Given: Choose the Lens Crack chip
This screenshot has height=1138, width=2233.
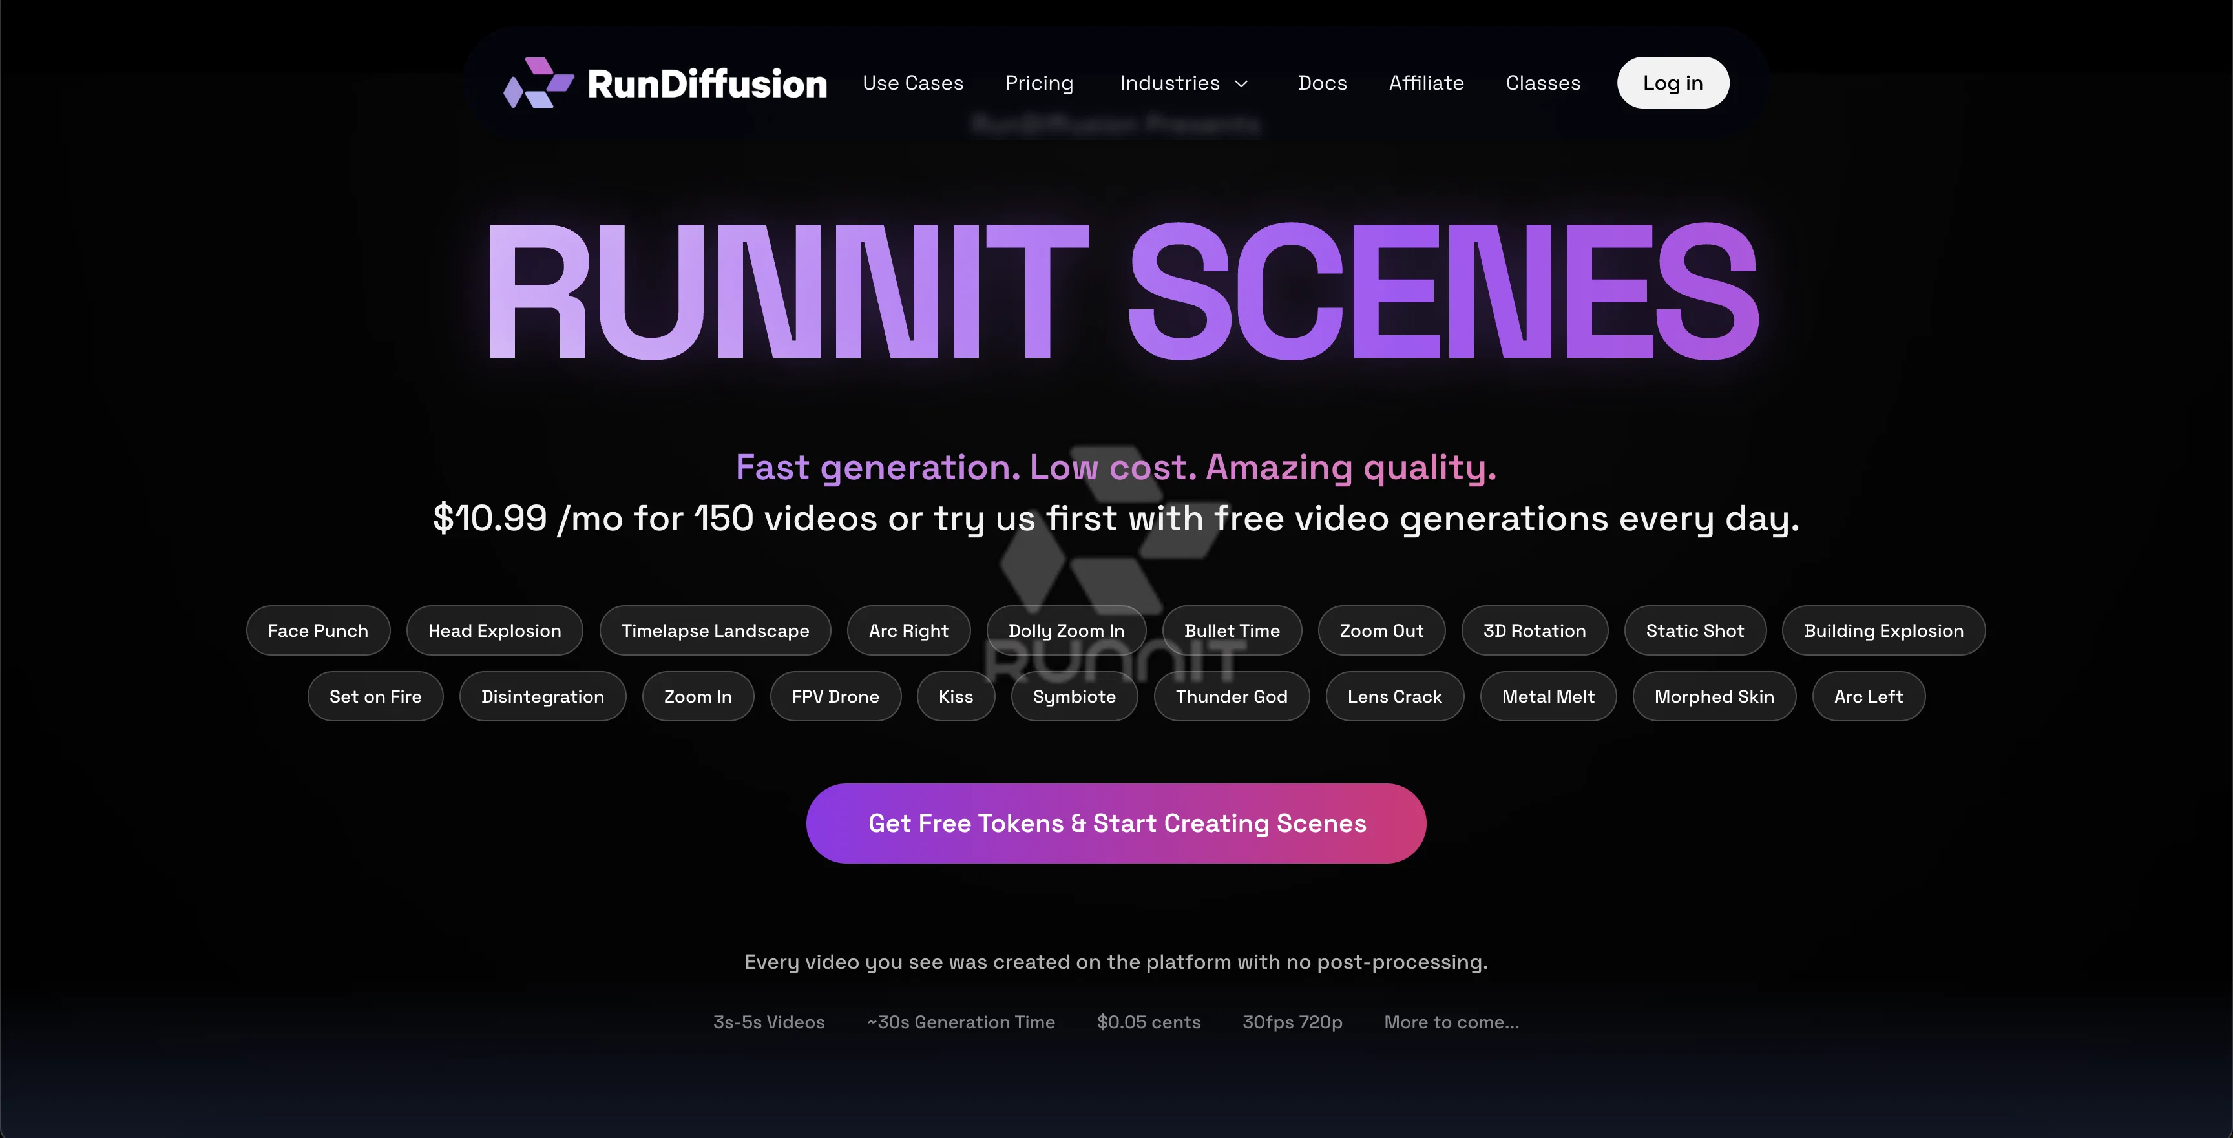Looking at the screenshot, I should pyautogui.click(x=1395, y=696).
